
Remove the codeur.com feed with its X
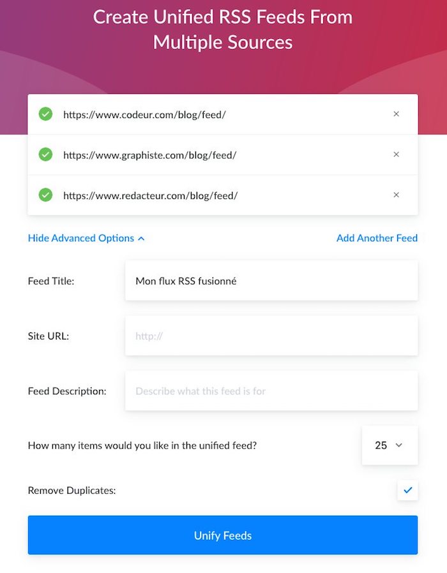click(396, 114)
